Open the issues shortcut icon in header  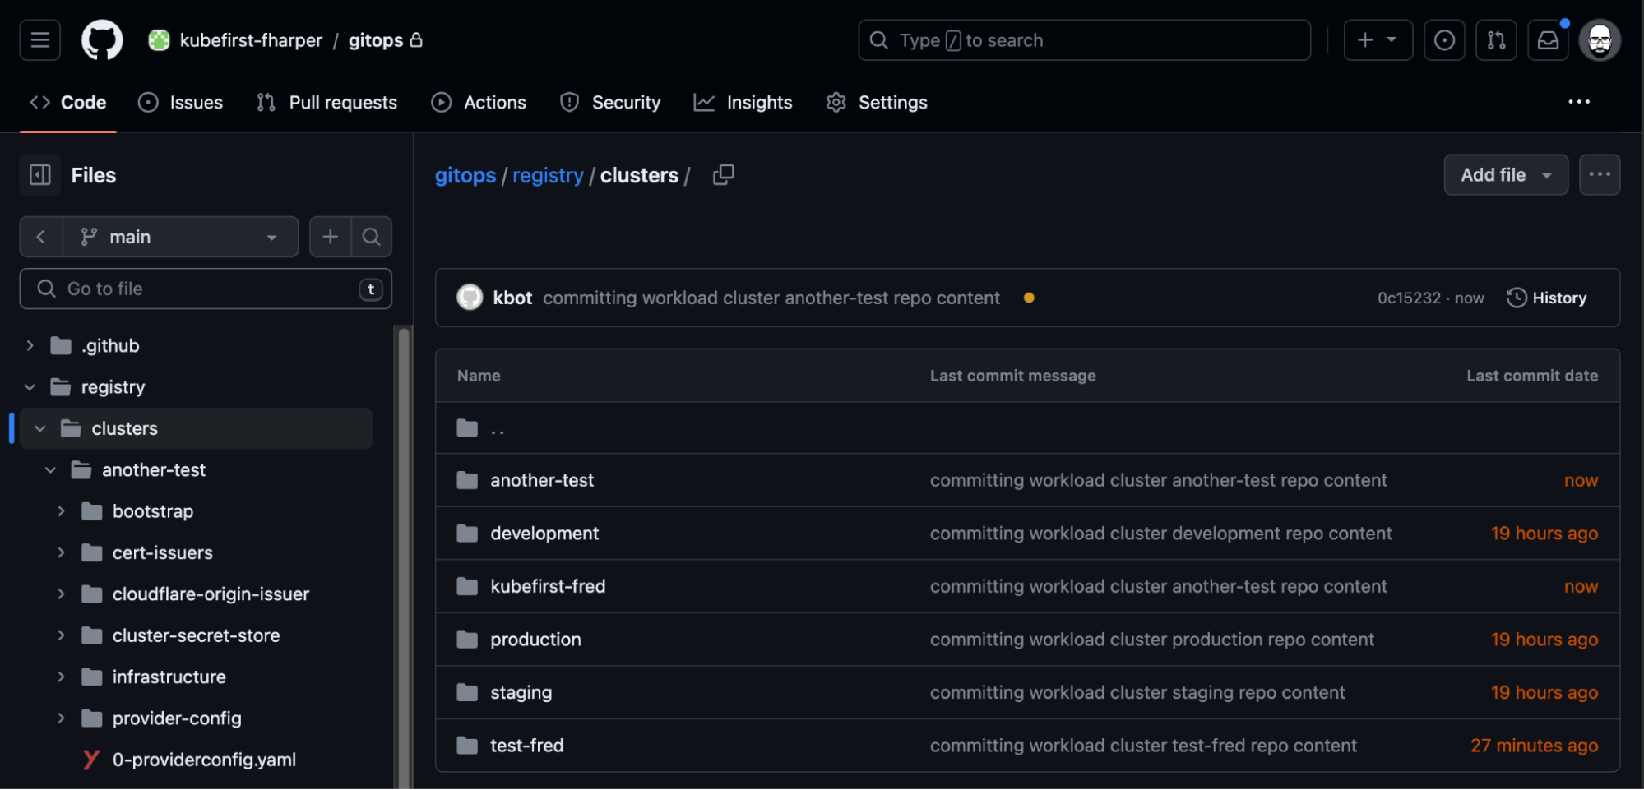coord(1444,39)
